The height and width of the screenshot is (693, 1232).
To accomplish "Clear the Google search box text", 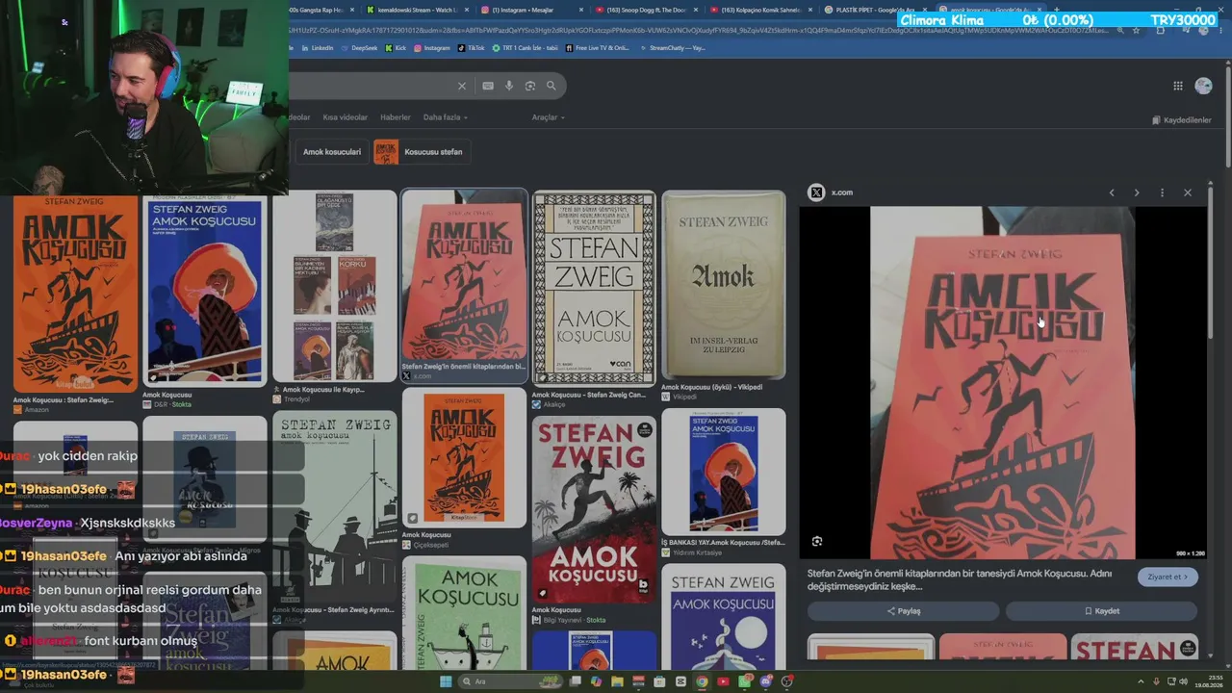I will pos(461,86).
